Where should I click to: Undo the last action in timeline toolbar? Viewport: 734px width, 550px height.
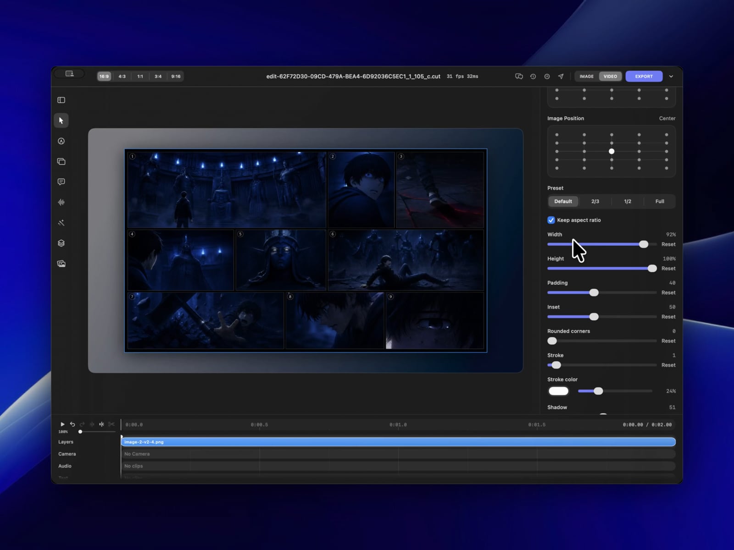tap(72, 424)
